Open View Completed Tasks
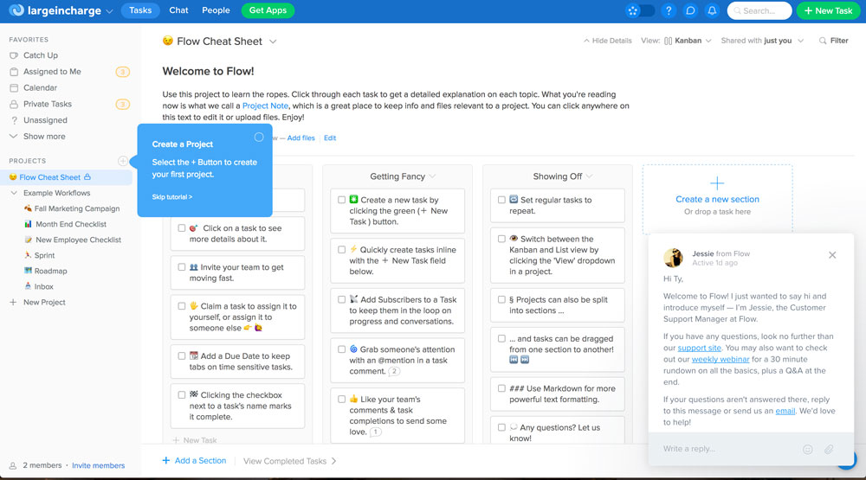The image size is (866, 480). (289, 461)
